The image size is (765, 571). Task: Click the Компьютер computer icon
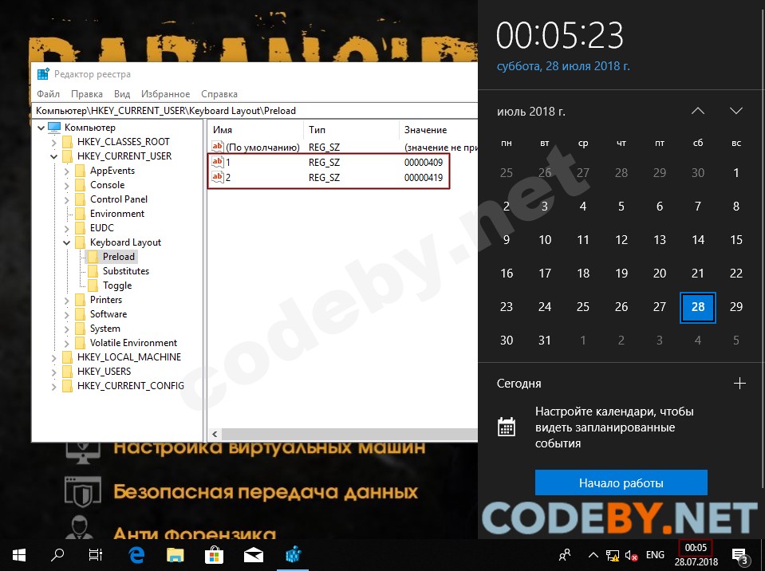pyautogui.click(x=54, y=128)
